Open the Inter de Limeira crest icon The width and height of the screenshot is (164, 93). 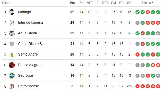[x=12, y=23]
